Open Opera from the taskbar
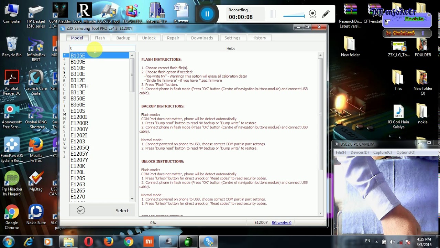This screenshot has height=248, width=440. [89, 241]
